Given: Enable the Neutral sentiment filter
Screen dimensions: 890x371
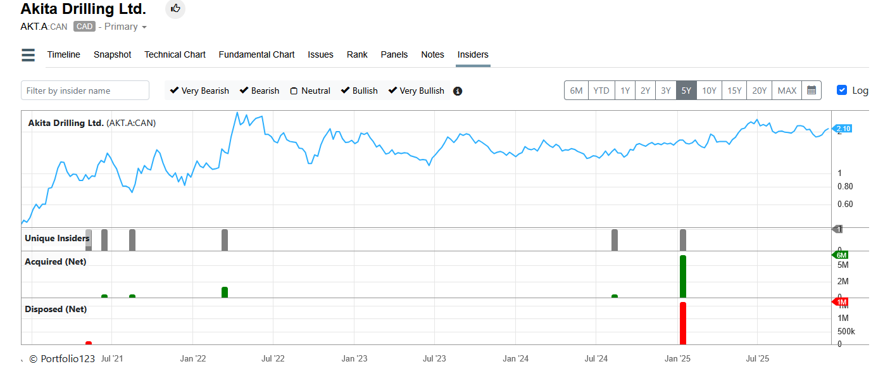Looking at the screenshot, I should pyautogui.click(x=294, y=91).
